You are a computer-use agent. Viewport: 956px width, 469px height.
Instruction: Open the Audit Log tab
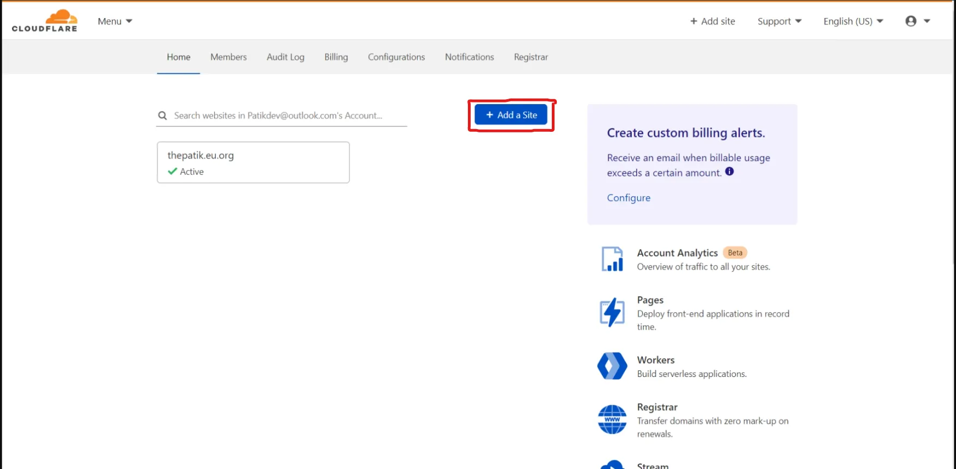coord(285,57)
